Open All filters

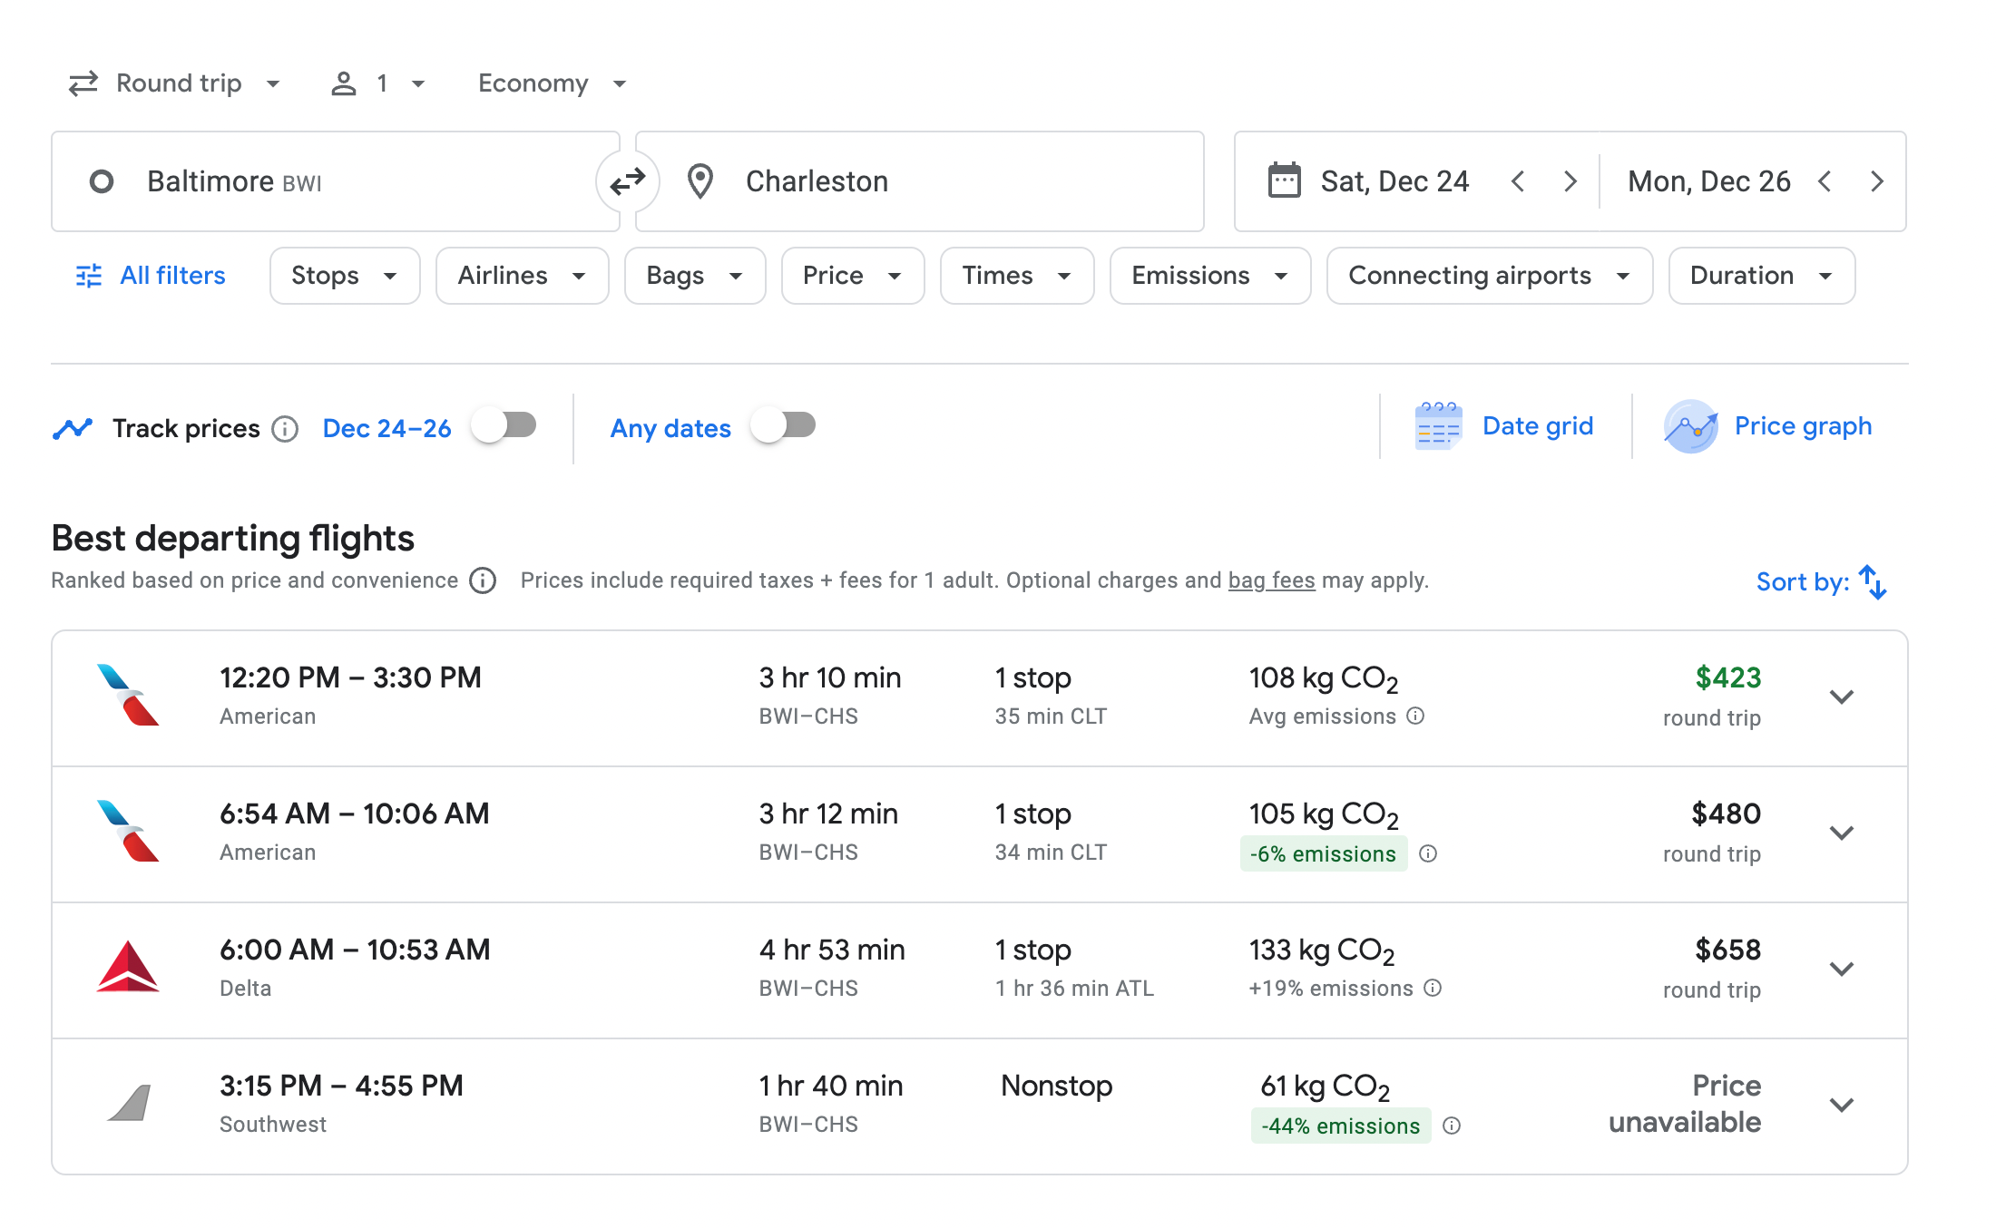tap(151, 276)
